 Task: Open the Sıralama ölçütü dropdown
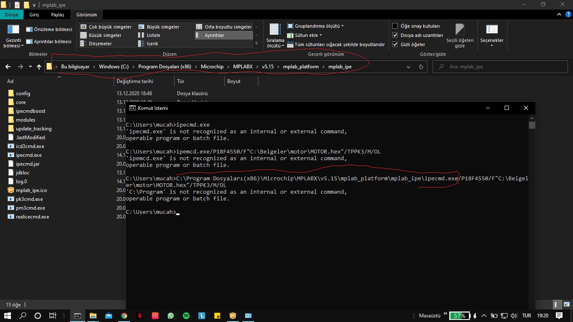click(x=276, y=36)
